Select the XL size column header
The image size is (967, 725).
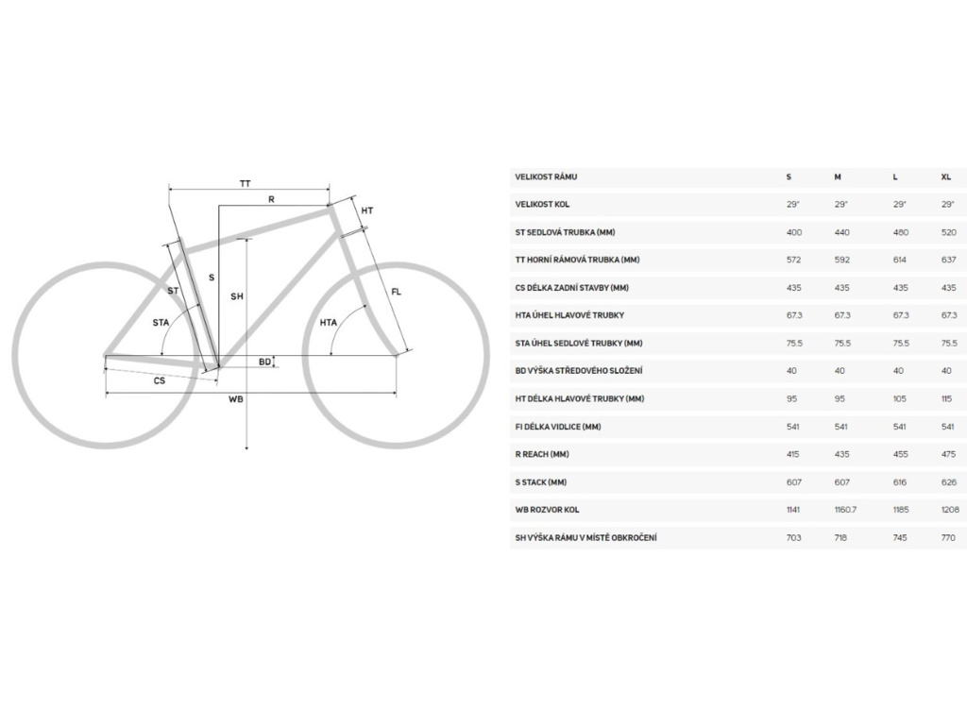[946, 177]
